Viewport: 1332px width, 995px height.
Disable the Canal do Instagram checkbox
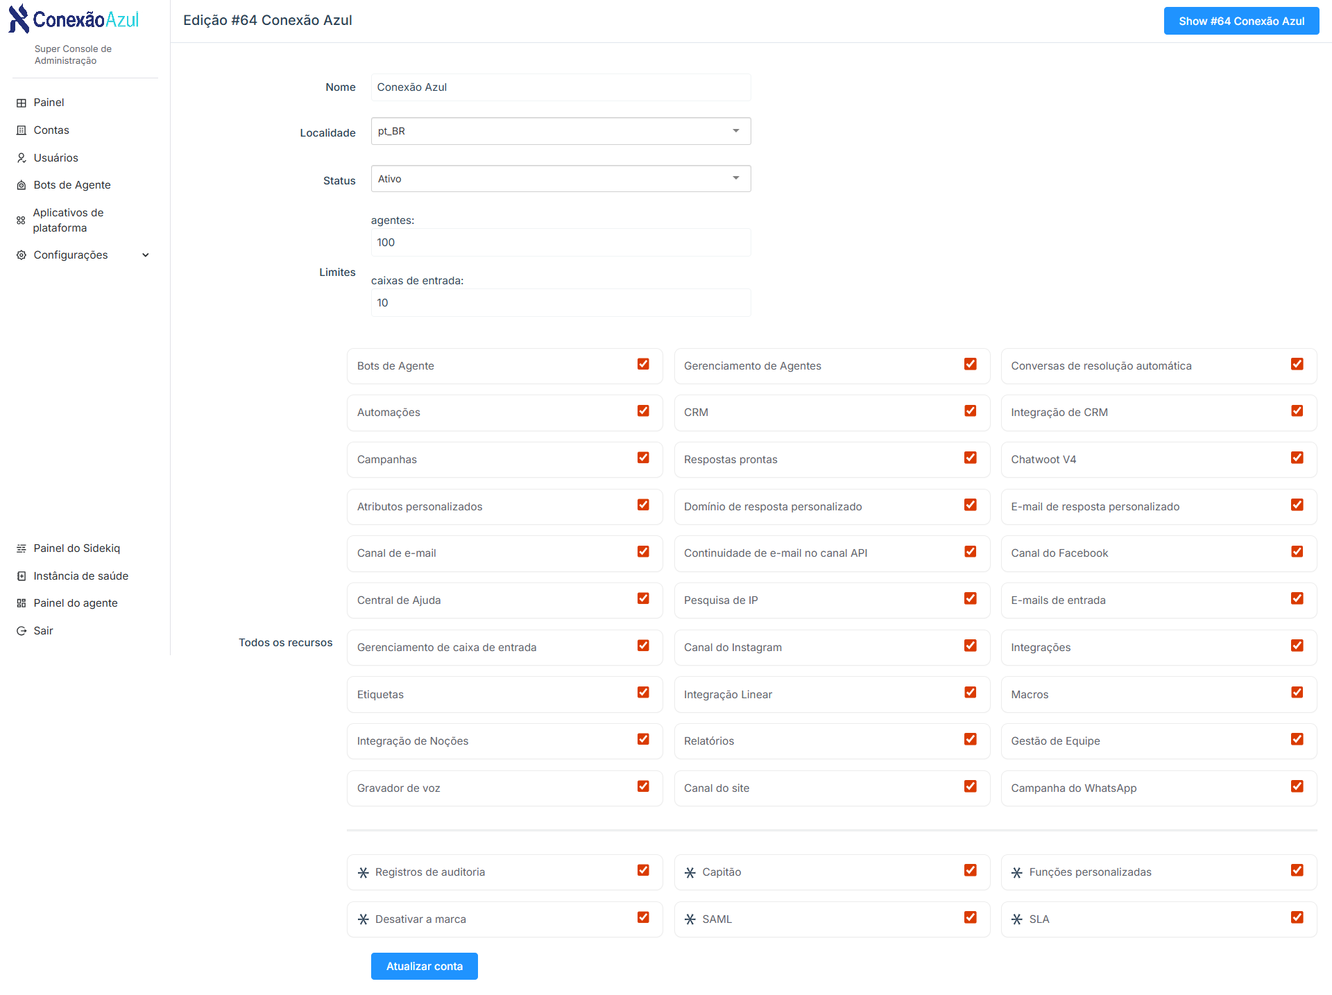[x=970, y=646]
